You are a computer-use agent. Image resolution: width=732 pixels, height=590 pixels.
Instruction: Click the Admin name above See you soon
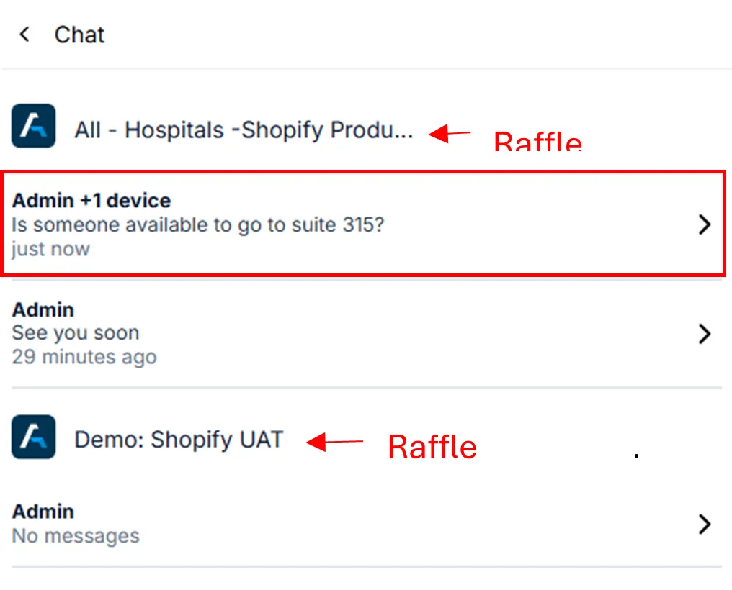click(x=43, y=310)
